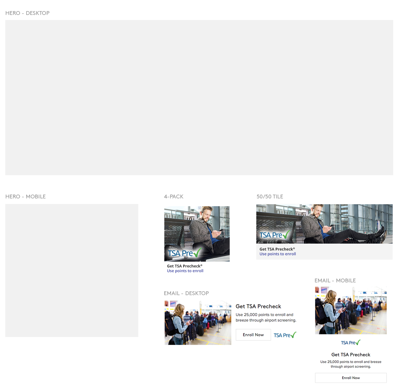Click the "EMAIL - MOBILE" section label
399x388 pixels.
(335, 280)
